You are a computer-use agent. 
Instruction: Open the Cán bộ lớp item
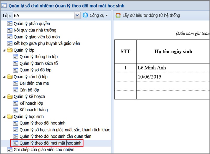click(x=29, y=90)
